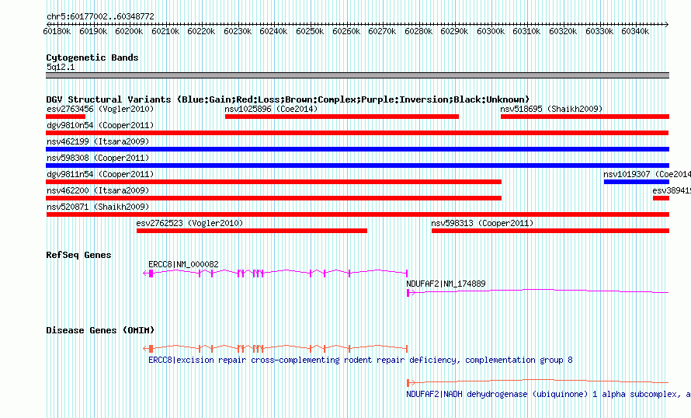Image resolution: width=691 pixels, height=418 pixels.
Task: Select the esv2762523 (Vogler2010) loss bar
Action: pos(252,231)
